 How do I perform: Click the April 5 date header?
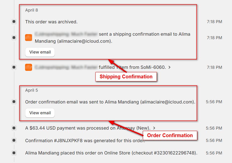[x=32, y=90]
